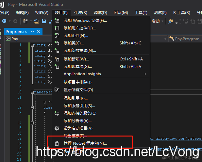Click the 启动 start button
Screen dimensions: 202x162
156,21
